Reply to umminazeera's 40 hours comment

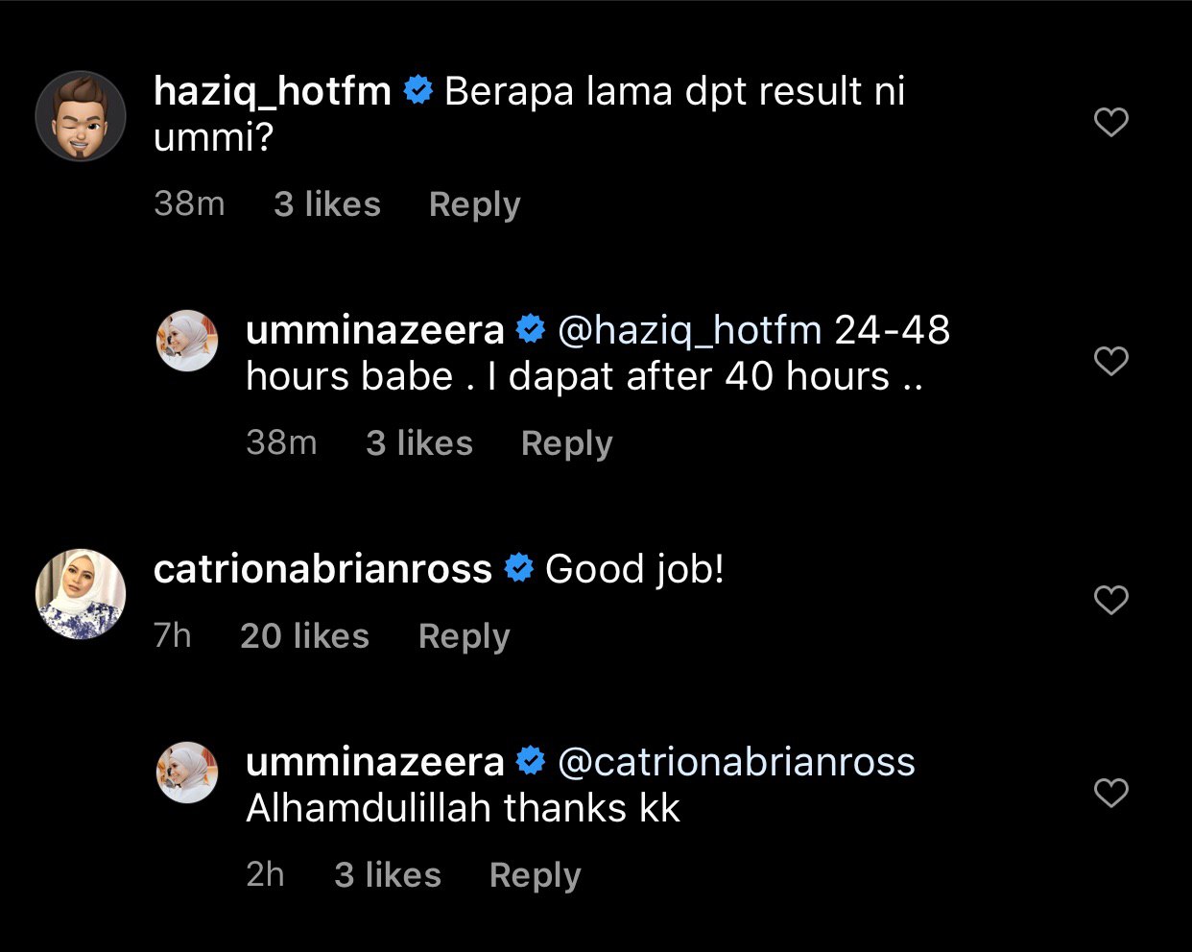point(566,443)
